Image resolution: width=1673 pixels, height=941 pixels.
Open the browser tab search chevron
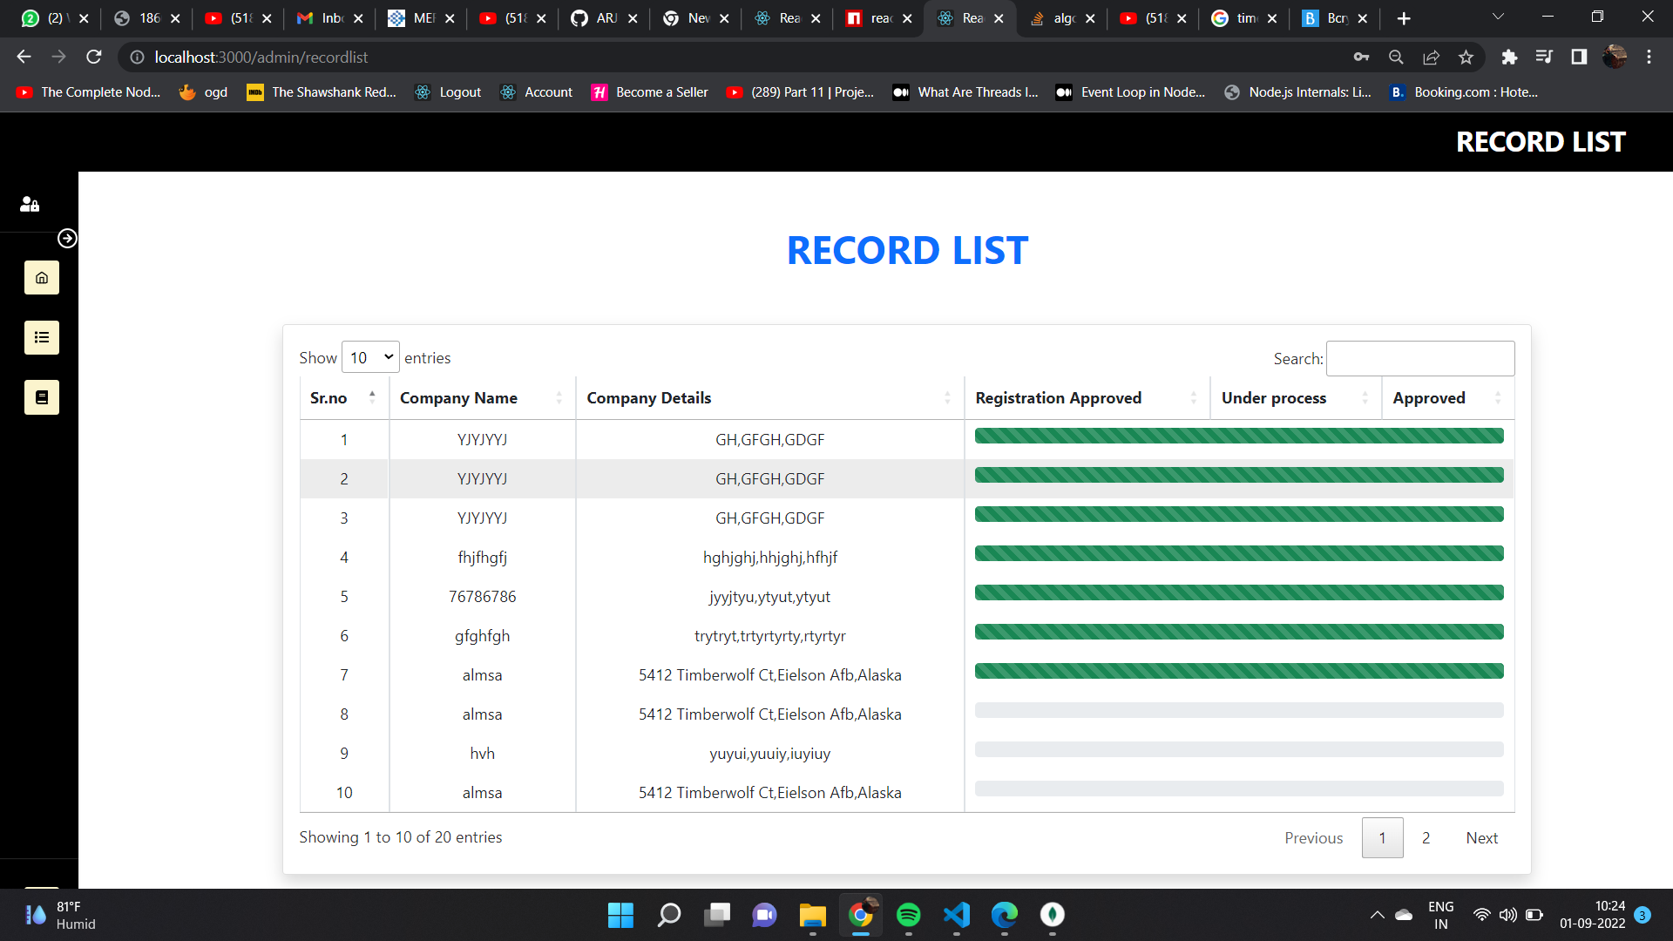[x=1498, y=17]
